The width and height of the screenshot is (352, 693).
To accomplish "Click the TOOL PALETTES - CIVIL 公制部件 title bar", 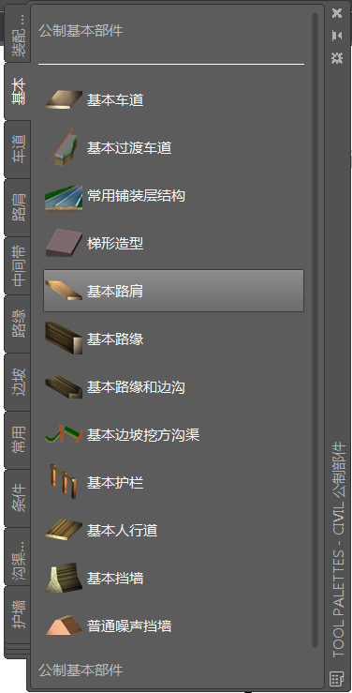I will (x=338, y=548).
